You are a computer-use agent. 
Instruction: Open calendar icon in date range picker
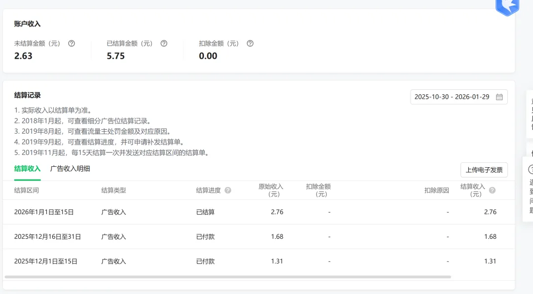499,97
